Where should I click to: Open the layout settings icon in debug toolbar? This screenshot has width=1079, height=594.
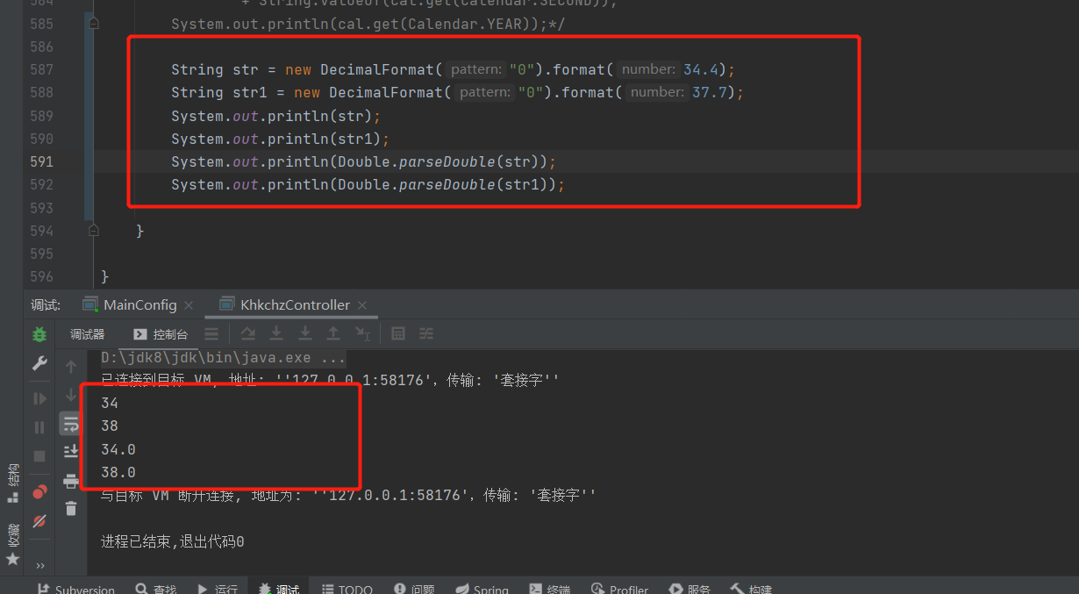tap(425, 333)
